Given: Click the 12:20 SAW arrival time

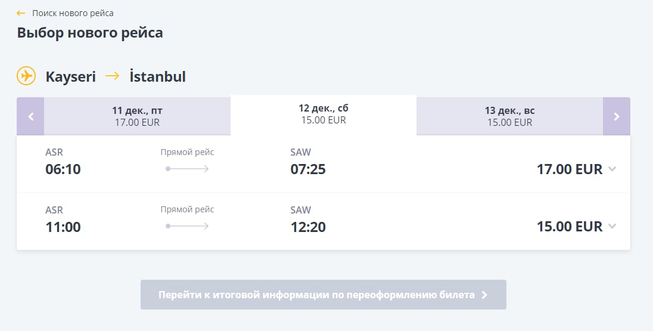Looking at the screenshot, I should pos(308,227).
